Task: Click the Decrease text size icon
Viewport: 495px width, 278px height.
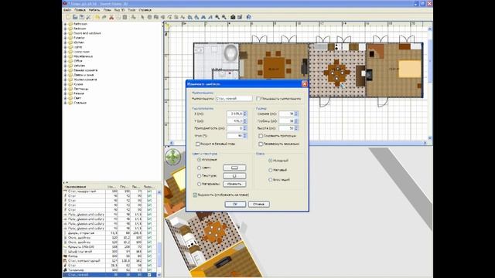Action: click(196, 17)
